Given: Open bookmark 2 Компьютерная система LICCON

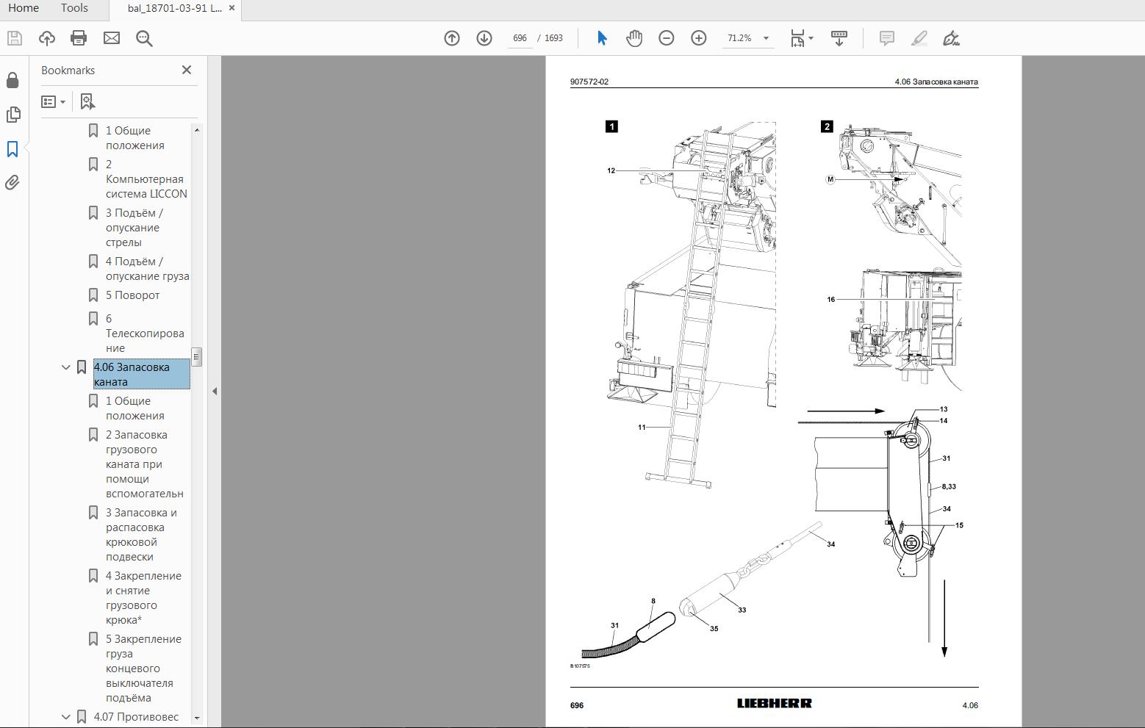Looking at the screenshot, I should click(146, 179).
